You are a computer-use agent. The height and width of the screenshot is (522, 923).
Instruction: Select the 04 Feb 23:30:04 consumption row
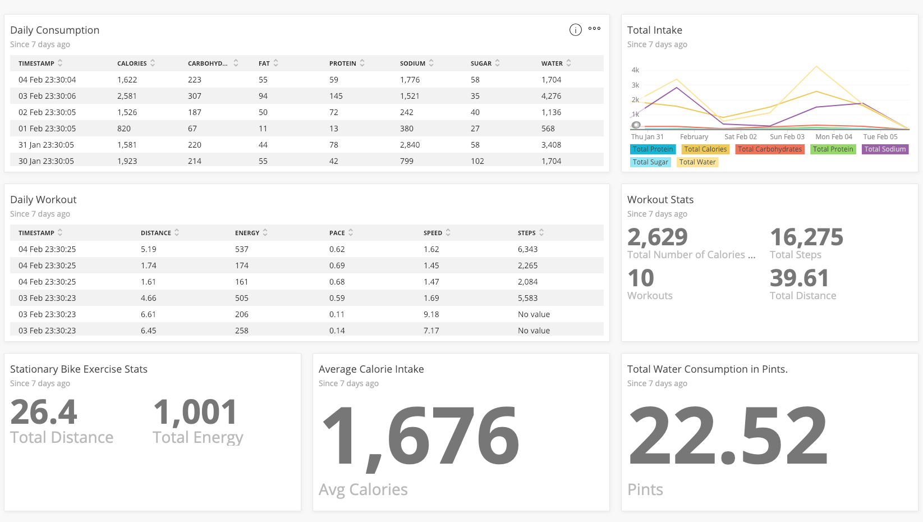pos(307,80)
